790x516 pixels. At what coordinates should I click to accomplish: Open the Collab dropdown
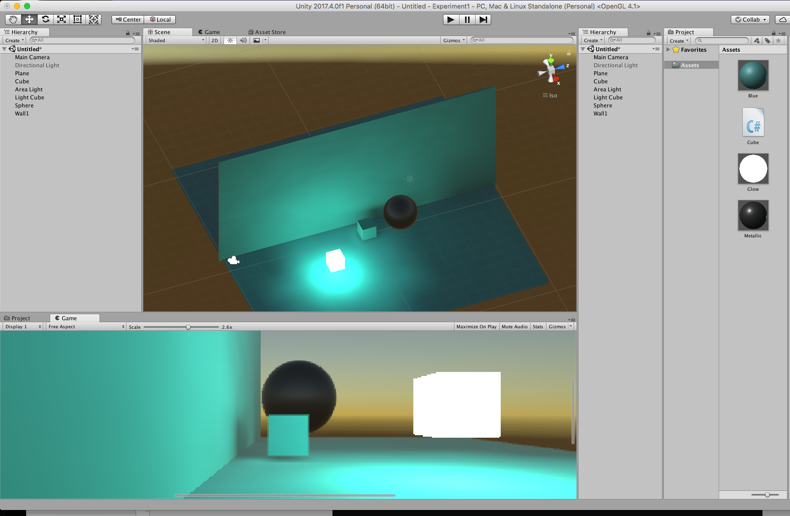tap(751, 20)
